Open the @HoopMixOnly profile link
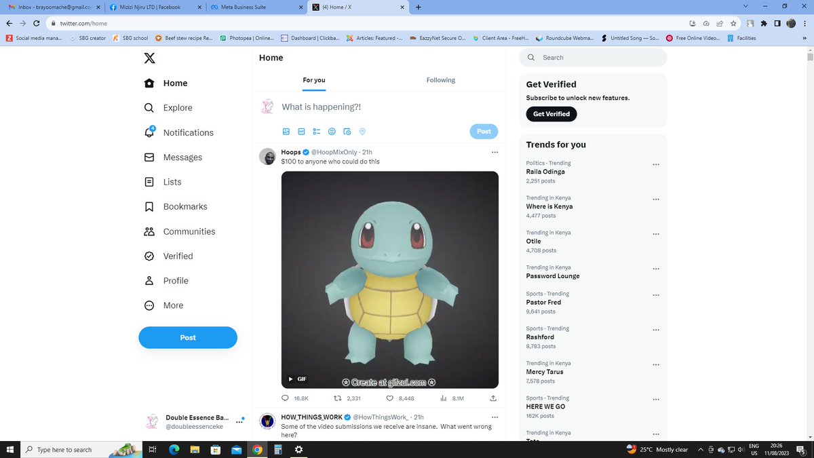The height and width of the screenshot is (458, 814). pyautogui.click(x=334, y=152)
